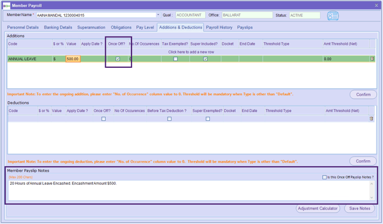Click the Save Notes button
The image size is (383, 224).
360,209
